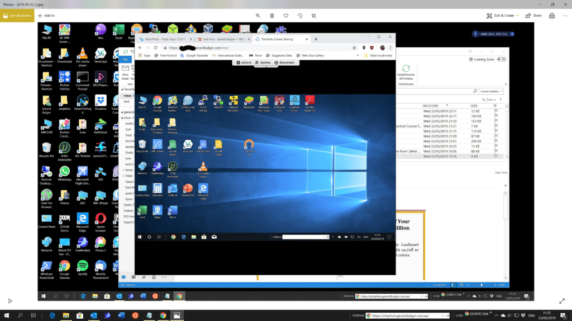Go back via See all photos

[x=17, y=16]
